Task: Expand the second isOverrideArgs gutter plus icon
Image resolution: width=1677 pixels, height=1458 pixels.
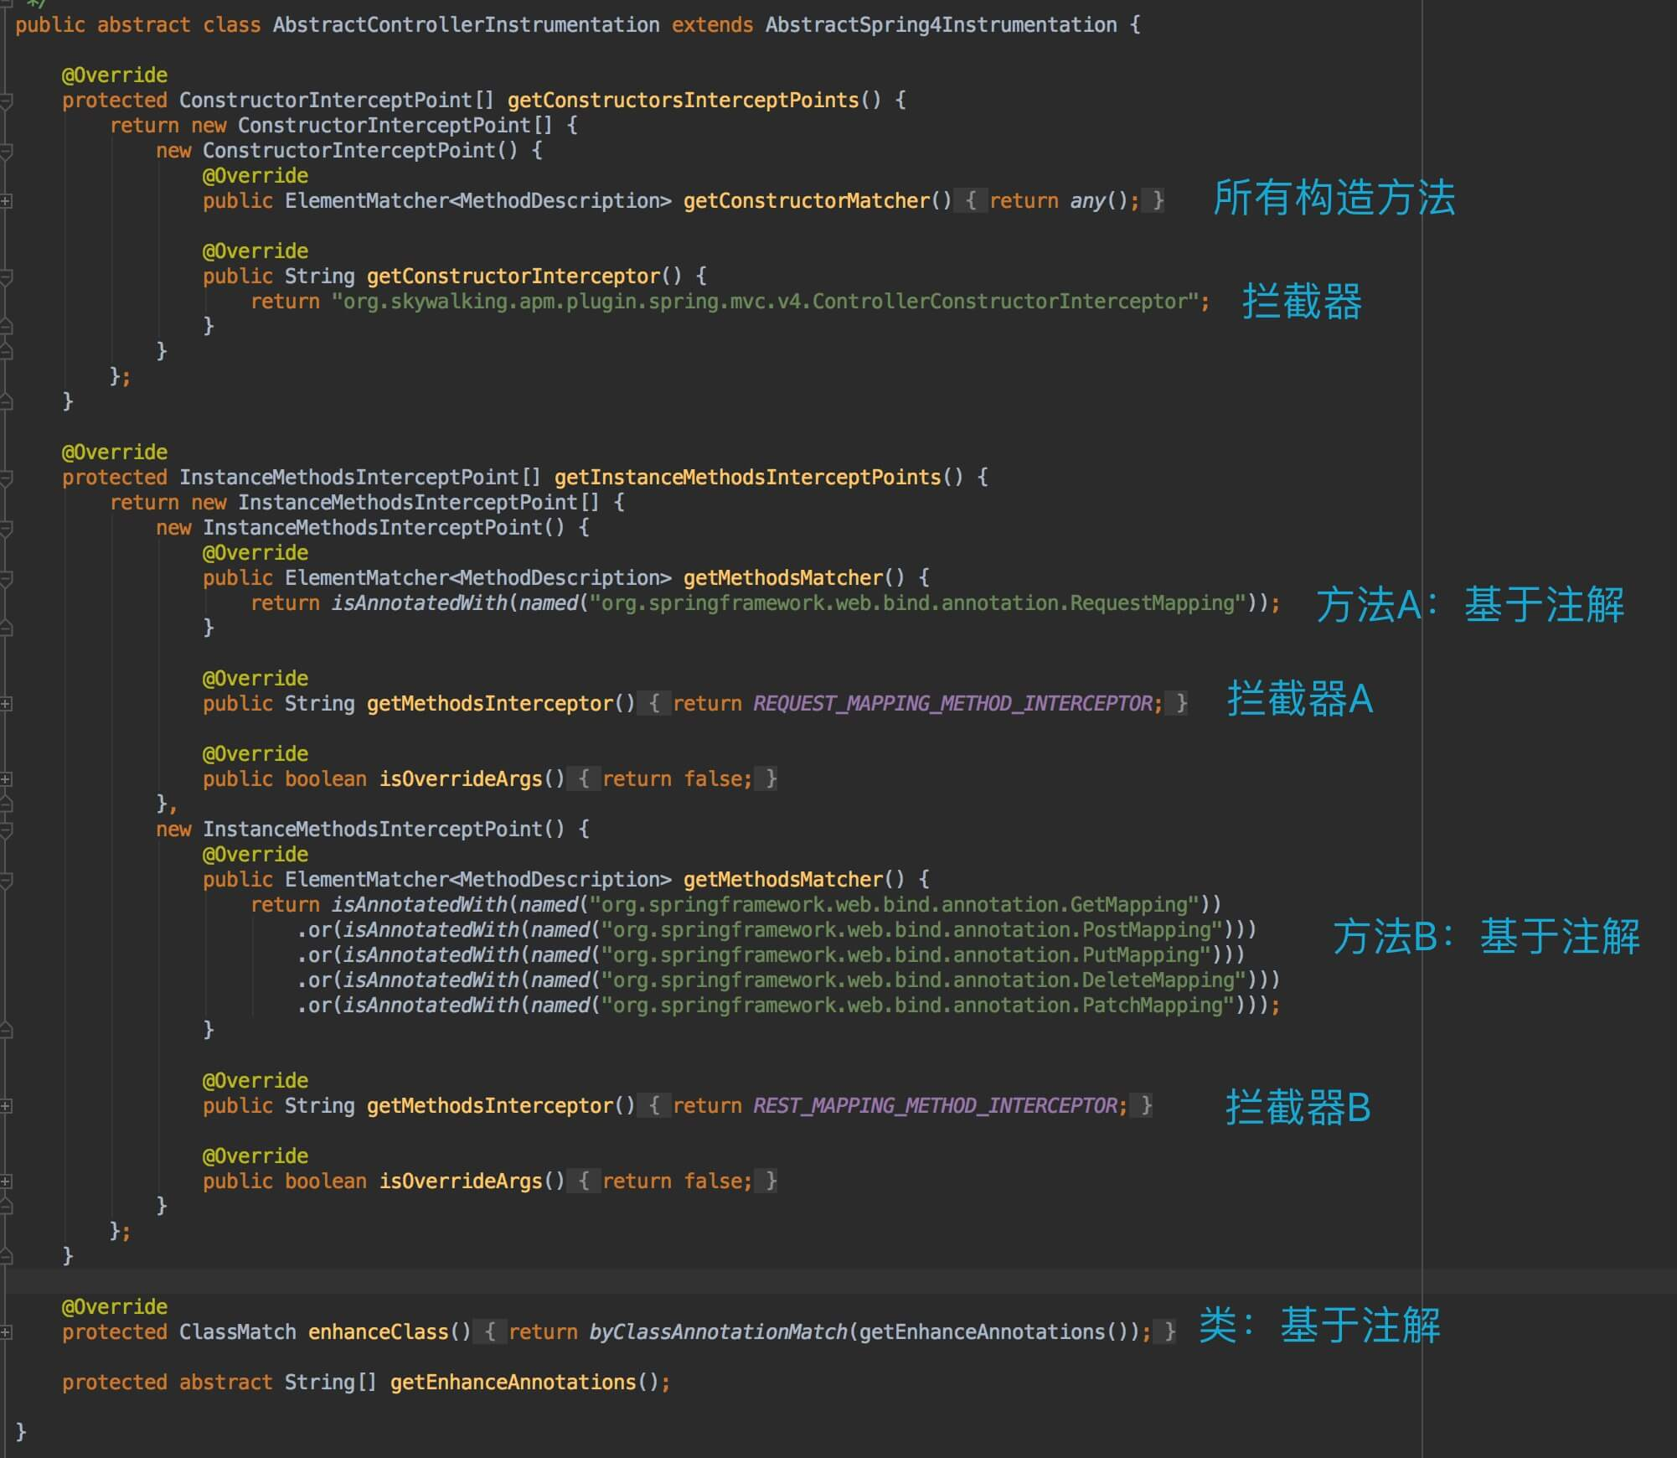Action: pos(6,1181)
